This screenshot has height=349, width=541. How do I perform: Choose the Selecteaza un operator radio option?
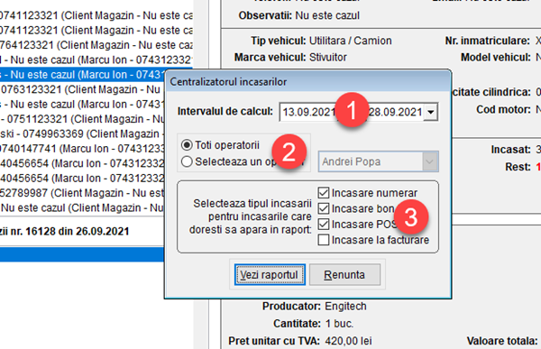(187, 161)
